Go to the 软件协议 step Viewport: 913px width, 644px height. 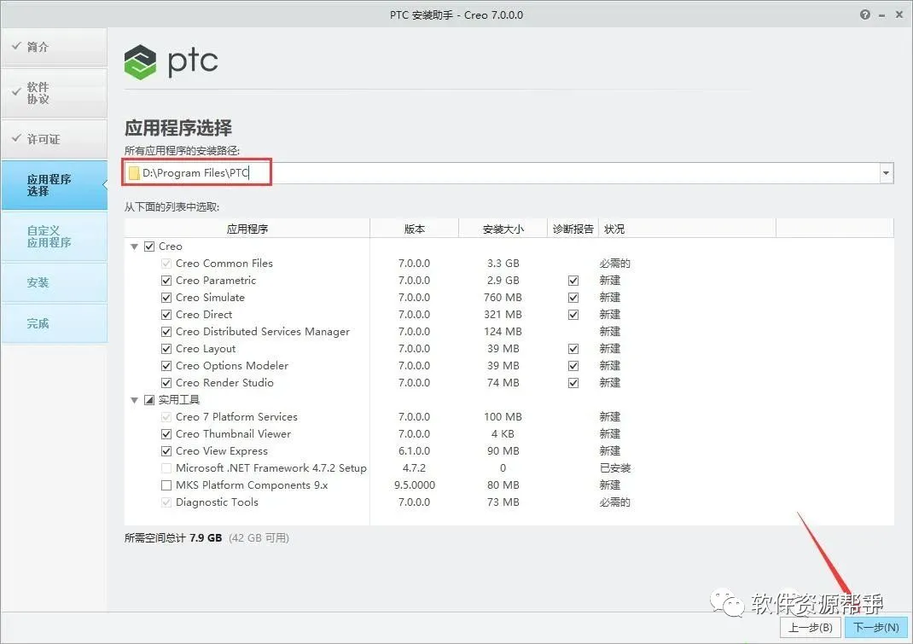(54, 93)
